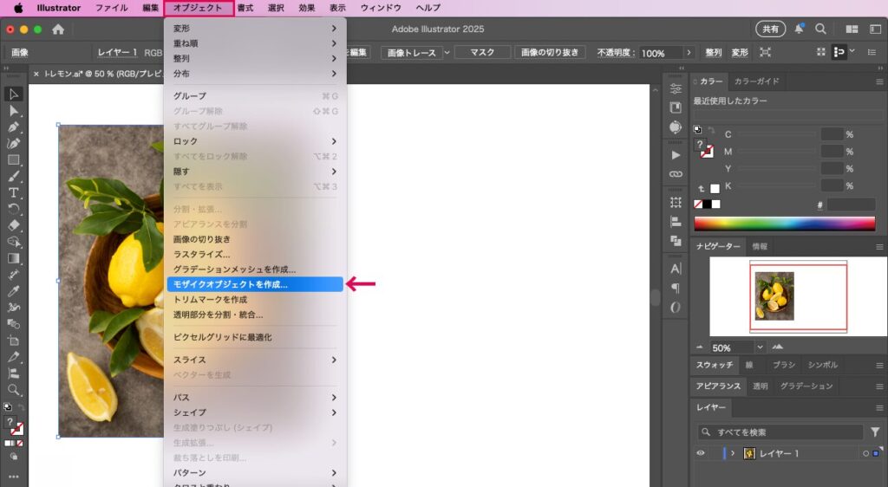This screenshot has width=888, height=487.
Task: Open the 効果 menu
Action: click(x=306, y=8)
